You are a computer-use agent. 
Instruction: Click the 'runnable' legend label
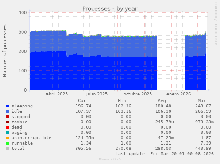click(22, 143)
